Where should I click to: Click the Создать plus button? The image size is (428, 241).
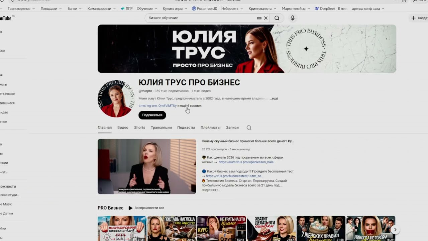click(419, 18)
